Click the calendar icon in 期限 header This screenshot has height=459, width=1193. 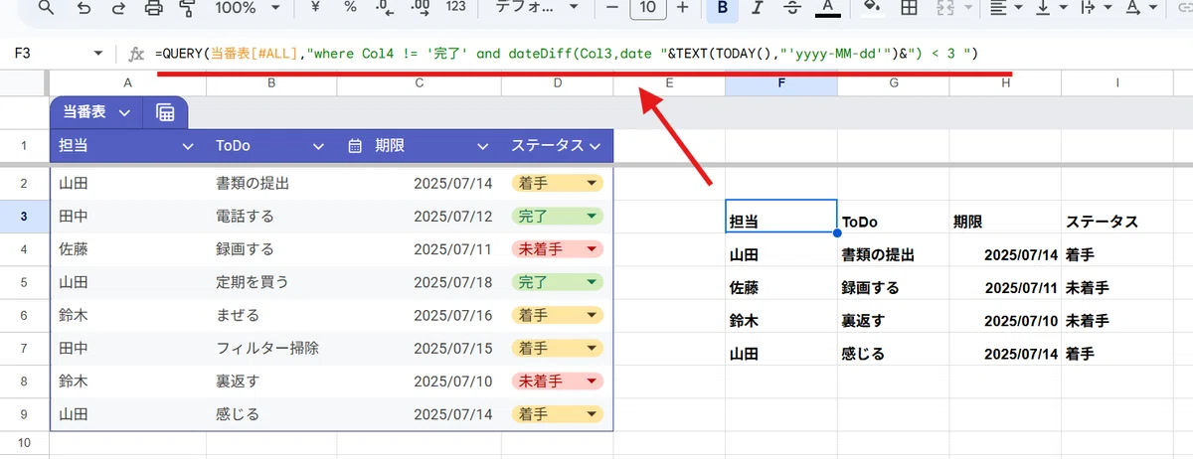355,146
